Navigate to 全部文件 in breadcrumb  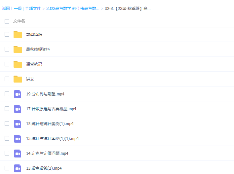pyautogui.click(x=33, y=9)
